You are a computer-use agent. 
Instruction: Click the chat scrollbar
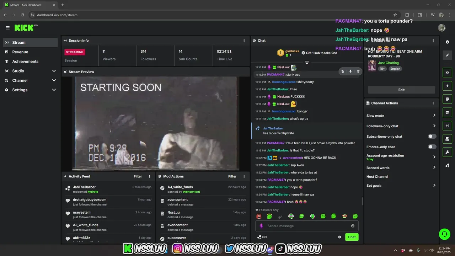363,202
